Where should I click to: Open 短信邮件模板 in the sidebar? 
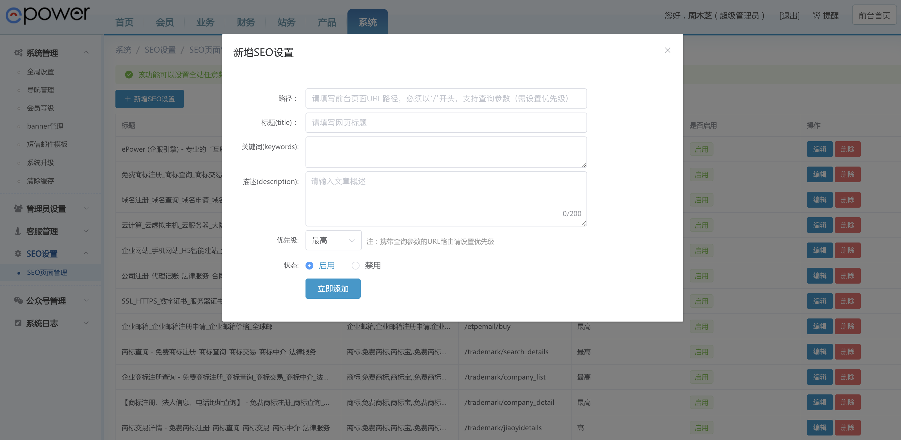(47, 144)
